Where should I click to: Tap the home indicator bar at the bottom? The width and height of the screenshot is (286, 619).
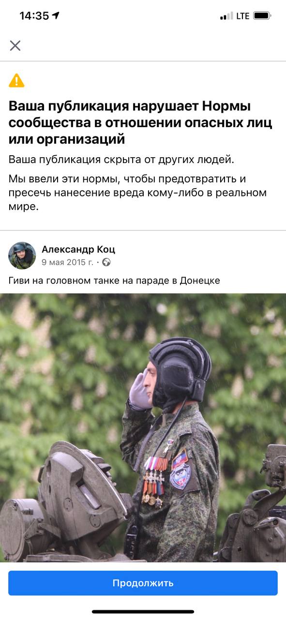tap(143, 612)
